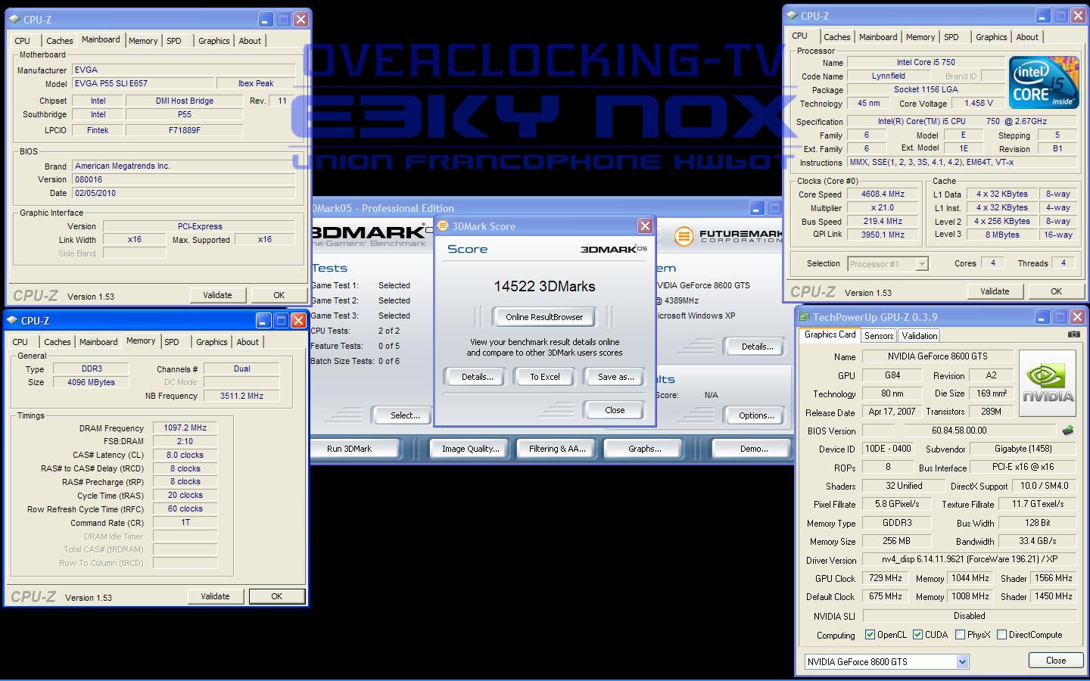
Task: Click the BIOS Version 60.84.58.00.00 field
Action: pos(959,431)
